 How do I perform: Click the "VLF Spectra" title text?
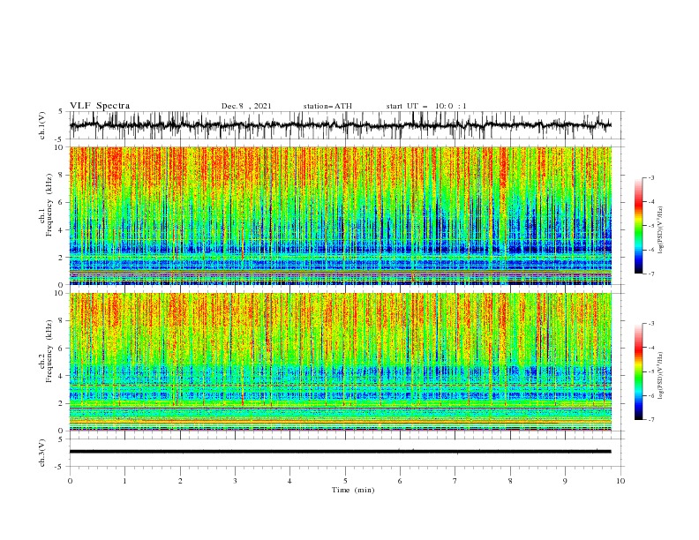tap(100, 106)
